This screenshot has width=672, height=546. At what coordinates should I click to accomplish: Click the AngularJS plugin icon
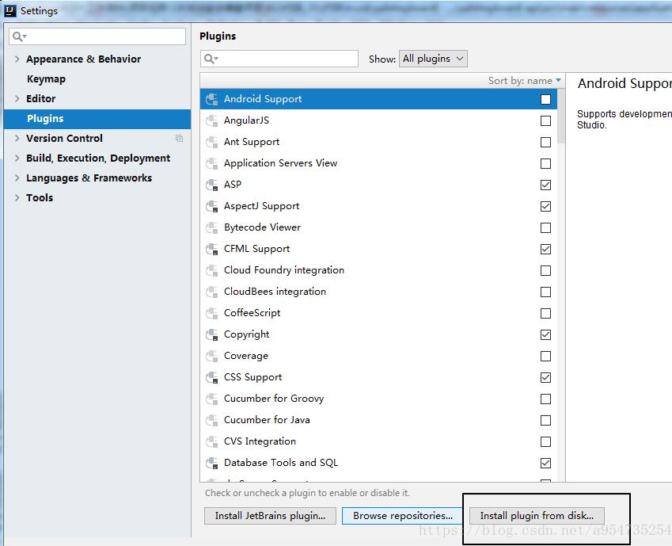[x=211, y=120]
